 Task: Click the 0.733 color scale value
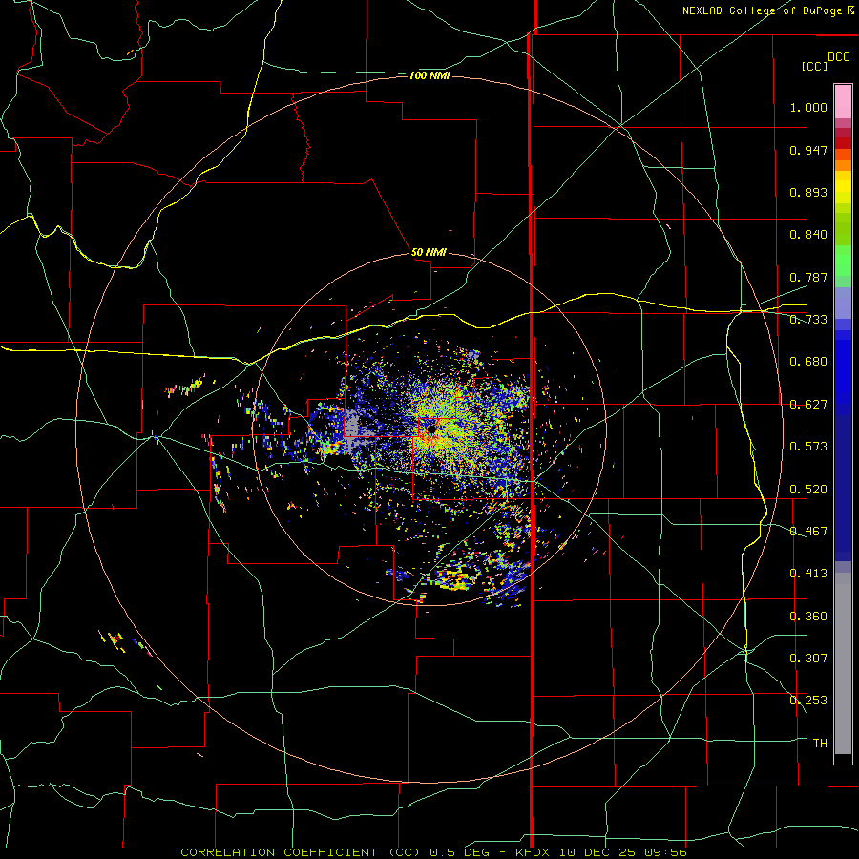point(808,320)
